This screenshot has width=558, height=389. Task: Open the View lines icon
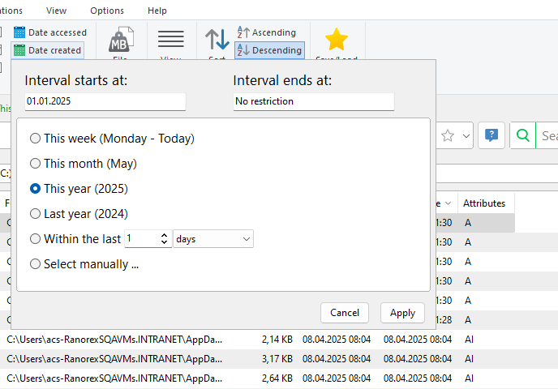click(171, 39)
